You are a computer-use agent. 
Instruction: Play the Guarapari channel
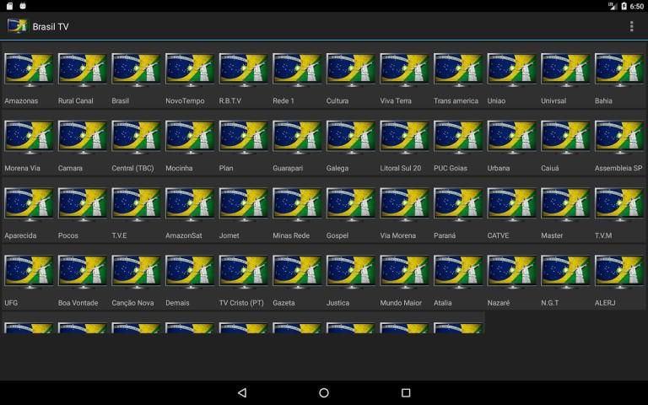click(x=297, y=138)
